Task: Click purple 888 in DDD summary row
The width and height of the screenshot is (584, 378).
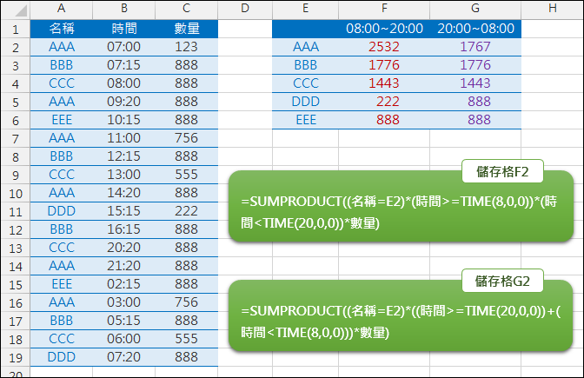Action: [x=475, y=102]
